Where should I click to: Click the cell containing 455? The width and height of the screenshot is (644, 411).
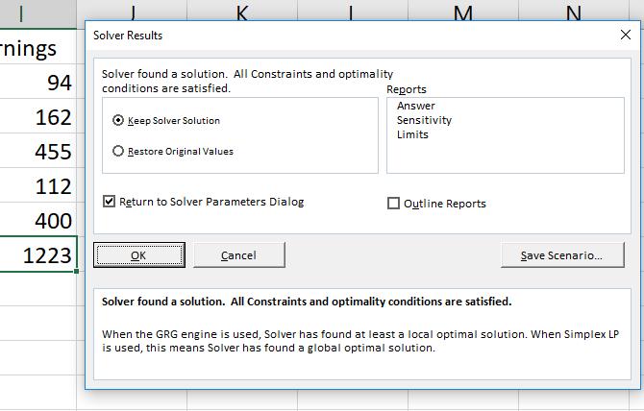coord(38,152)
